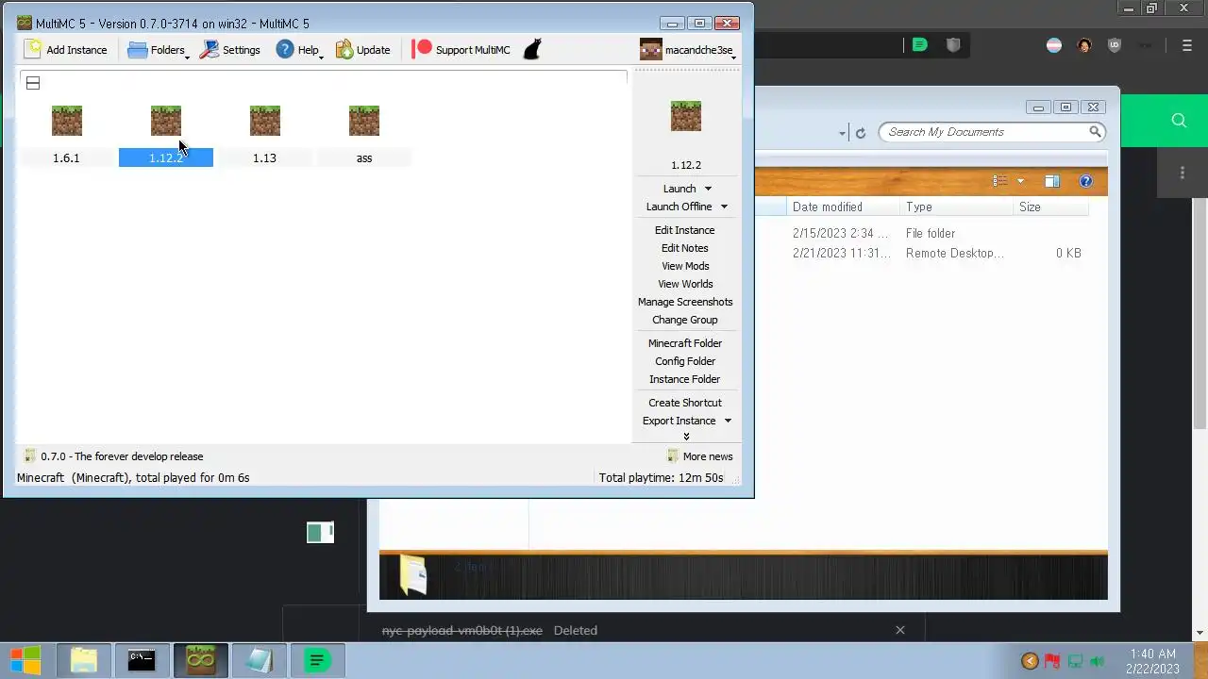Expand the Launch Offline dropdown arrow
1208x679 pixels.
click(x=724, y=207)
